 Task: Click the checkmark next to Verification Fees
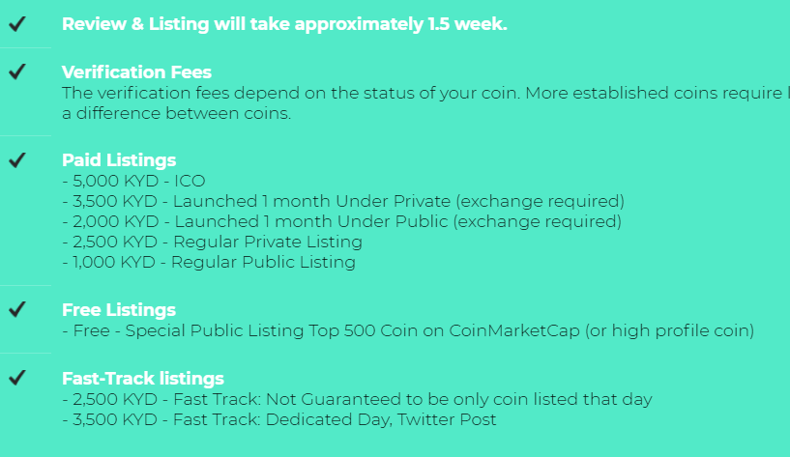[17, 71]
